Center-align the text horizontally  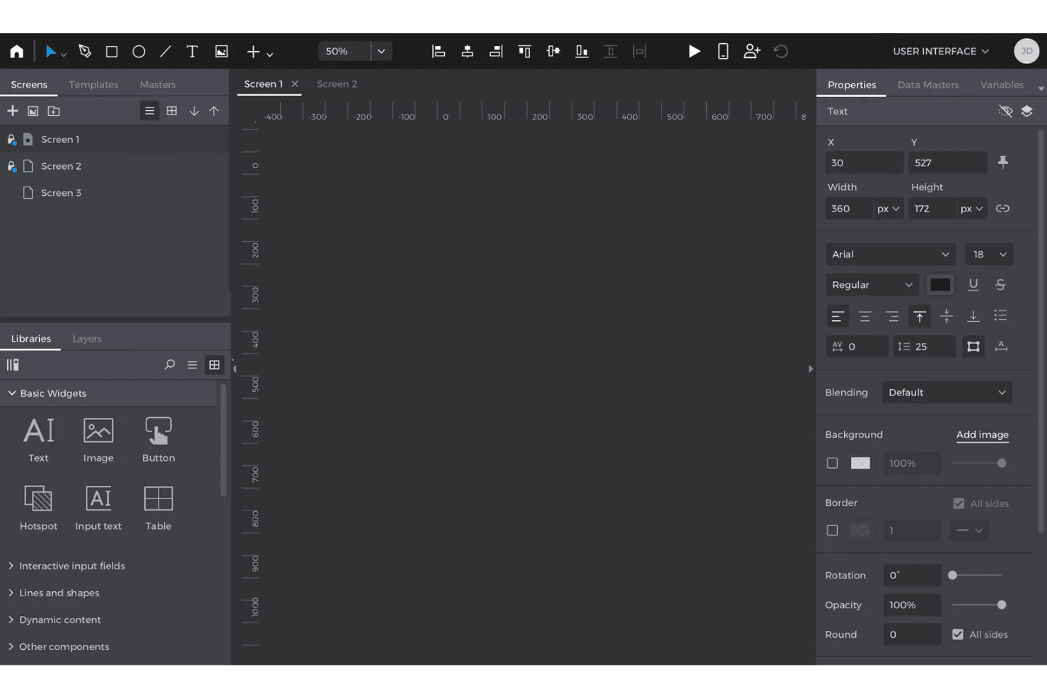(864, 316)
